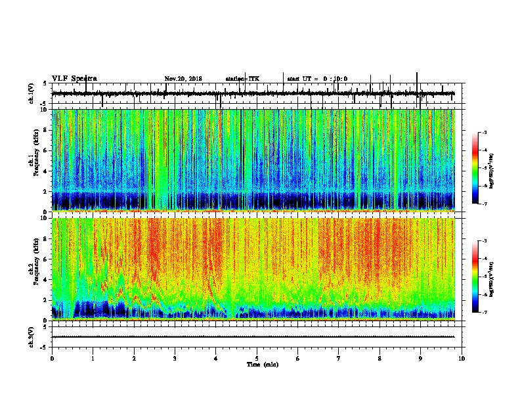Click the log(PSD) label beside ch.2 color bar
The width and height of the screenshot is (520, 402).
[x=491, y=280]
